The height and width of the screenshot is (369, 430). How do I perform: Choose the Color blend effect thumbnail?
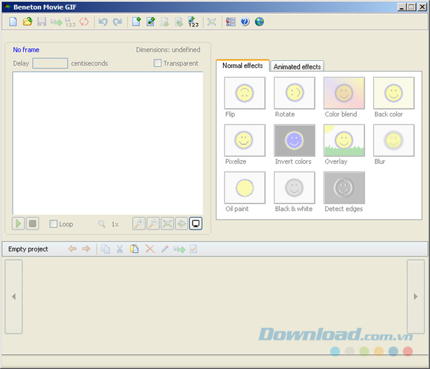point(344,93)
